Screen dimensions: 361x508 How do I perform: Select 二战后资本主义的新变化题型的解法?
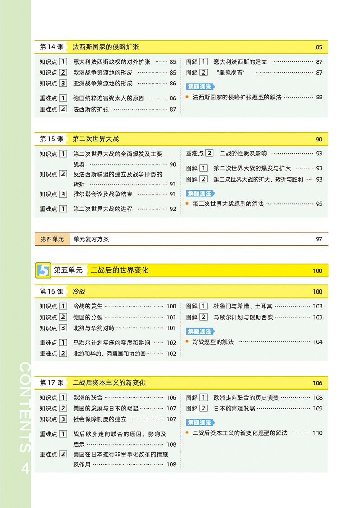click(x=240, y=433)
